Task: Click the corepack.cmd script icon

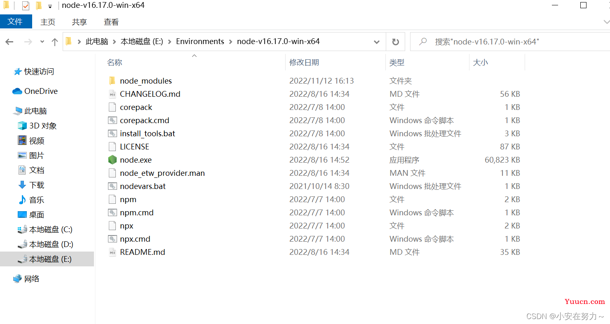Action: point(112,120)
